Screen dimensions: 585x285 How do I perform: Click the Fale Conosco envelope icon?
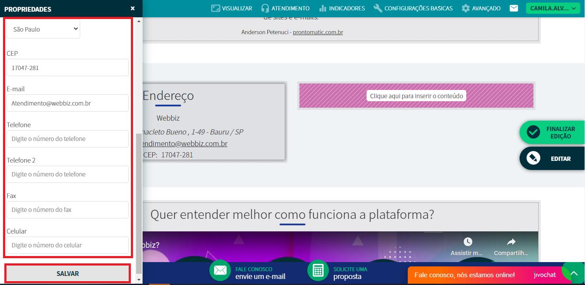220,270
